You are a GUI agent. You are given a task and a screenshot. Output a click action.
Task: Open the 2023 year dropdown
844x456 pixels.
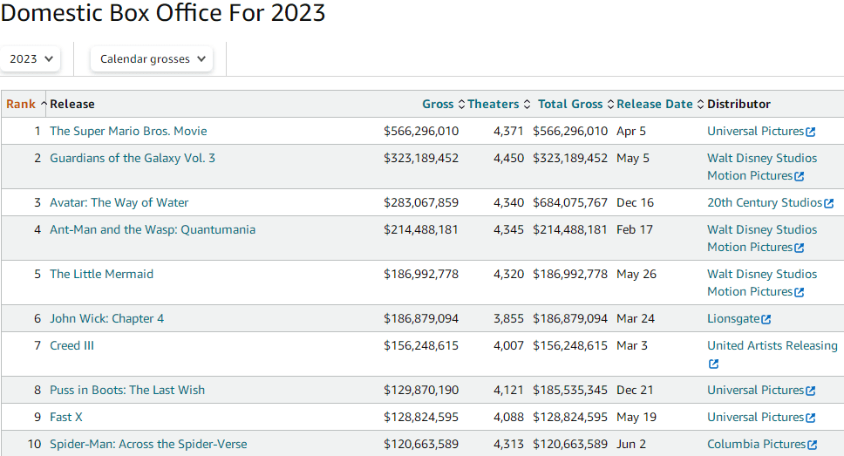(31, 59)
